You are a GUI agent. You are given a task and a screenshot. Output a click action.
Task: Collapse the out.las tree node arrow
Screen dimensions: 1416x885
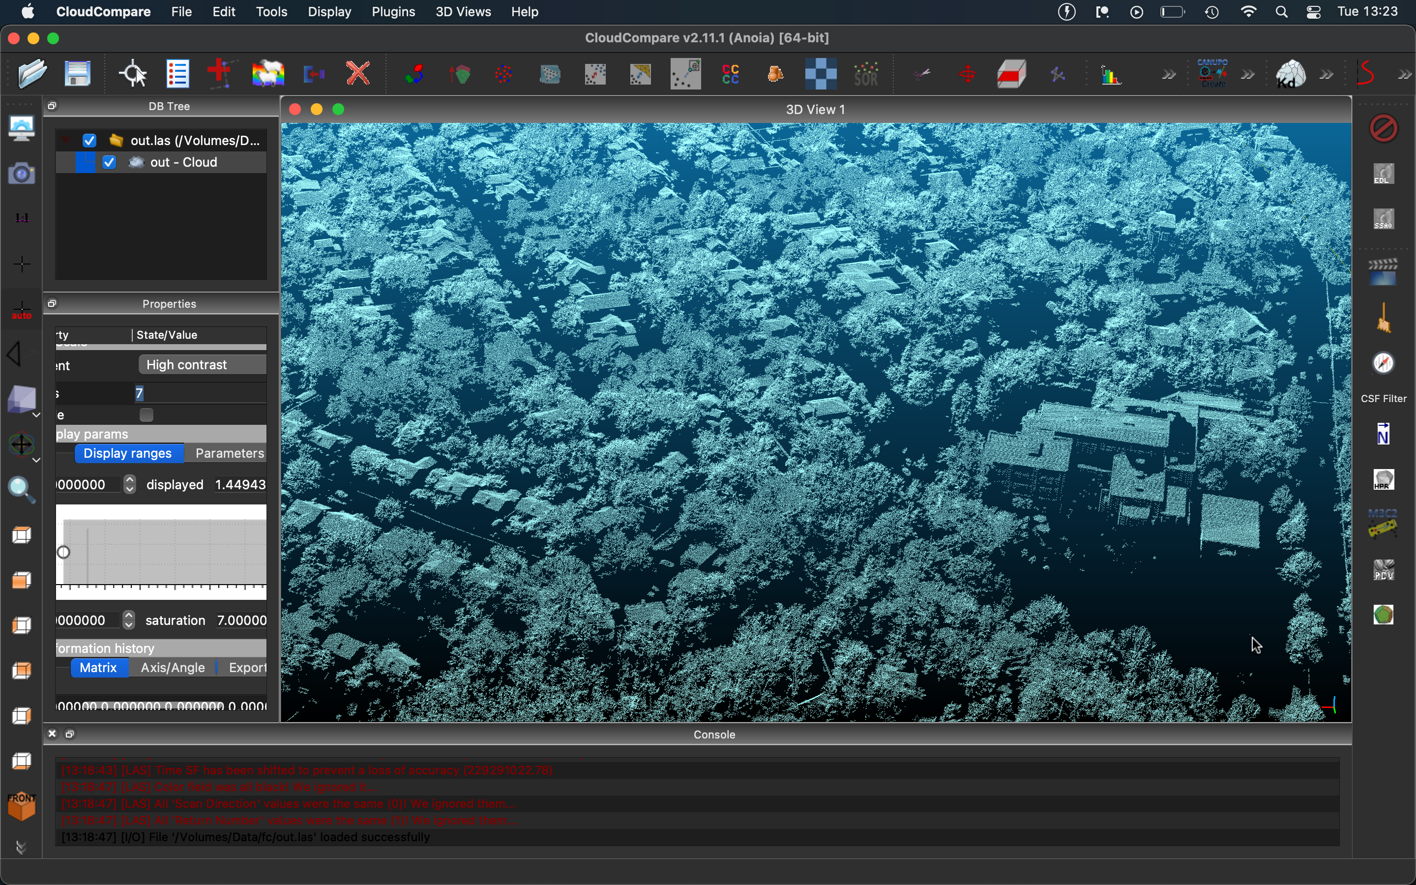point(67,141)
